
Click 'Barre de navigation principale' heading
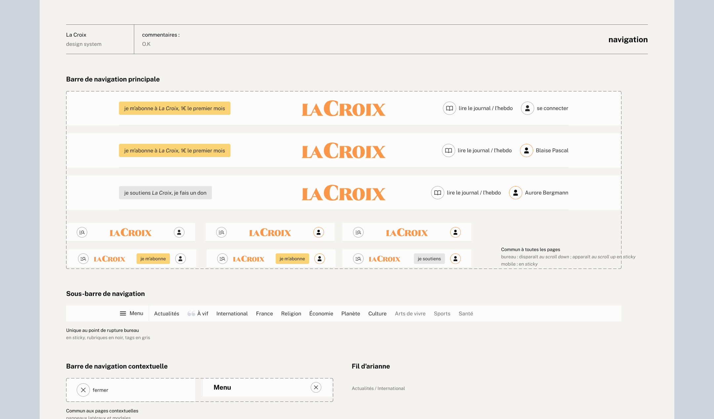coord(113,79)
